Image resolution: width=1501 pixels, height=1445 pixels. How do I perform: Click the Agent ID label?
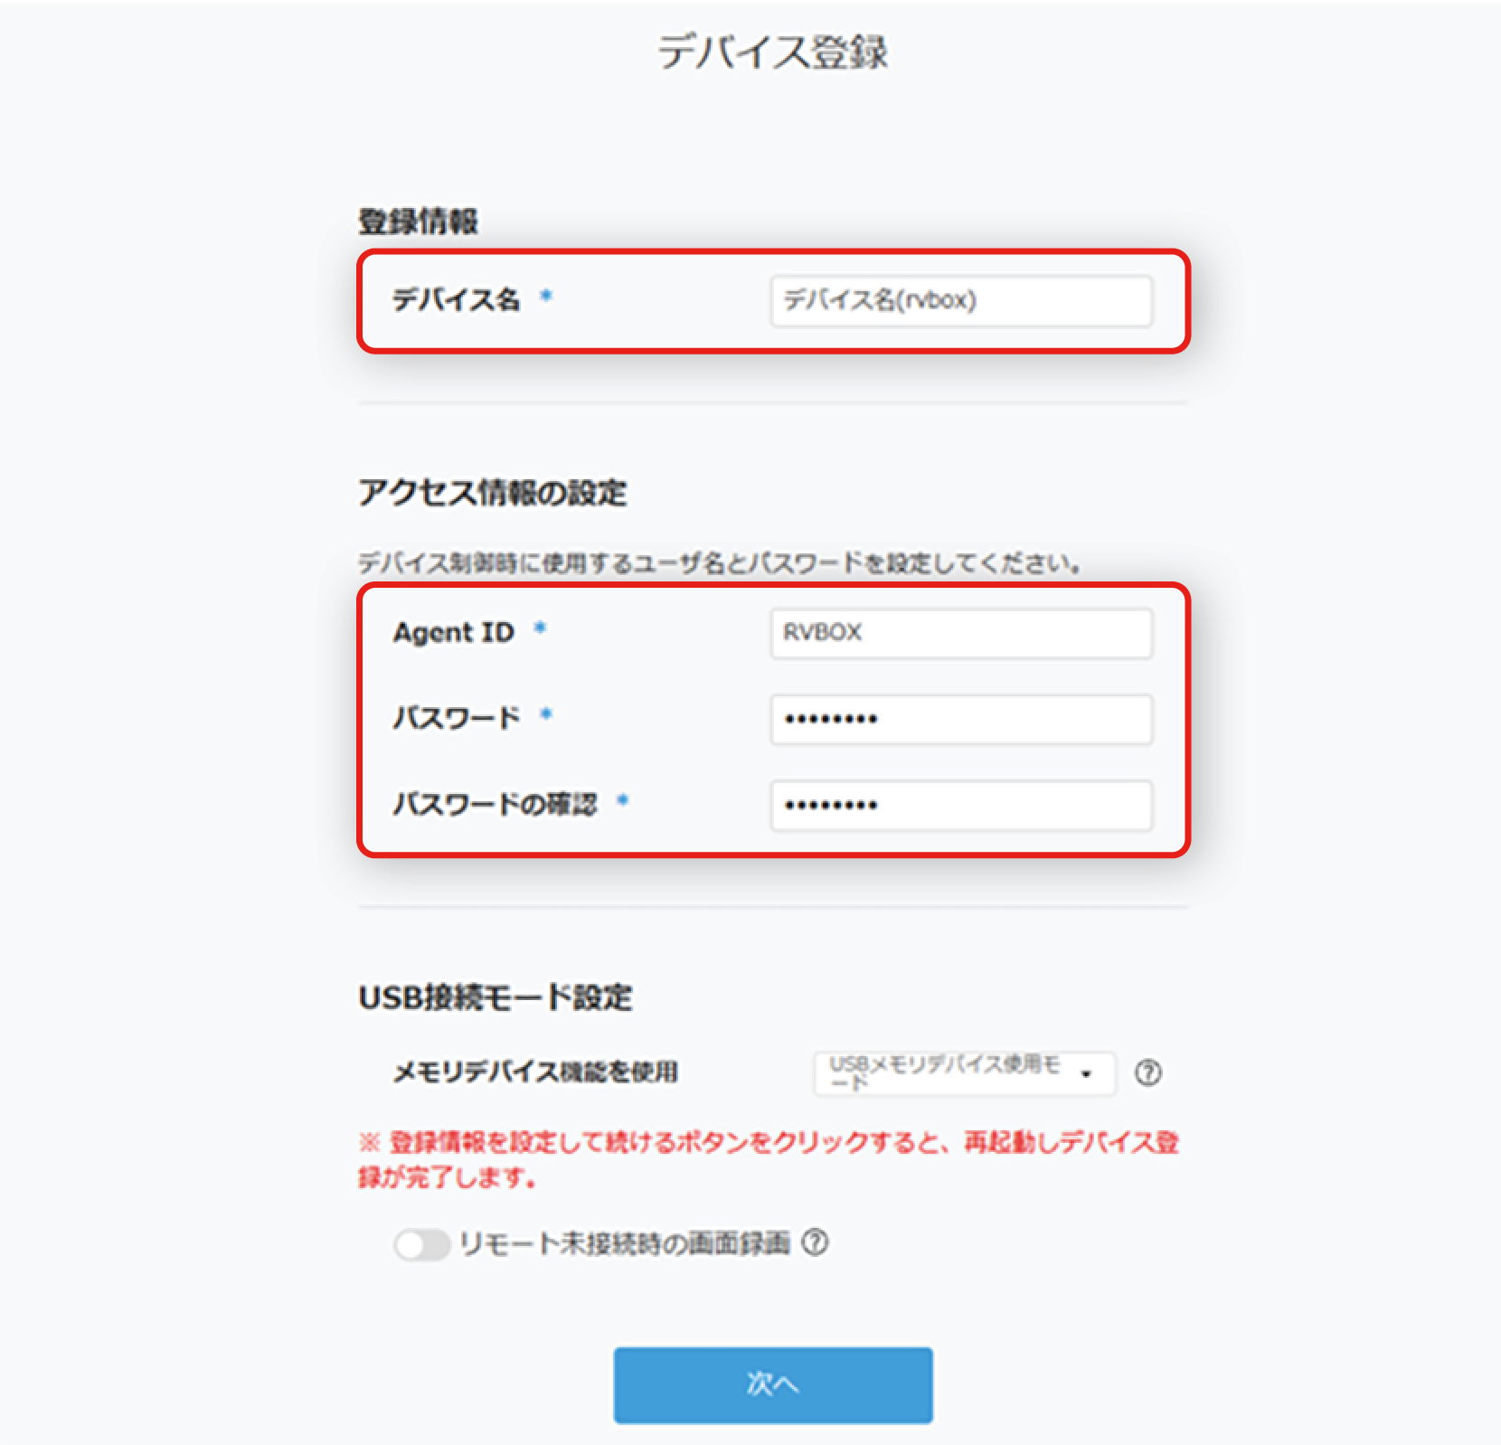[453, 632]
